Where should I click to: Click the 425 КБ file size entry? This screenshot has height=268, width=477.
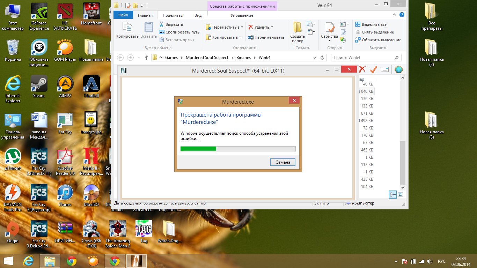click(x=367, y=179)
